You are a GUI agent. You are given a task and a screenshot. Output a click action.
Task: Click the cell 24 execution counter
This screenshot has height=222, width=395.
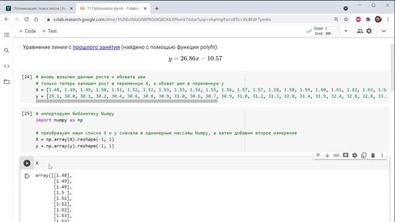point(27,77)
